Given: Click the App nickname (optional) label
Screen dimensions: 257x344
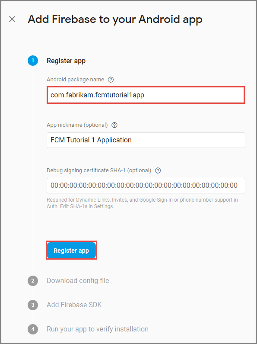Looking at the screenshot, I should coord(77,125).
